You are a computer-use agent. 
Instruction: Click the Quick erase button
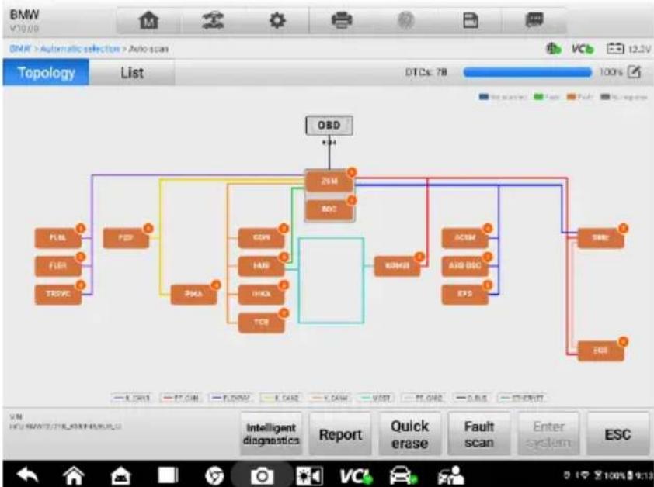click(409, 433)
